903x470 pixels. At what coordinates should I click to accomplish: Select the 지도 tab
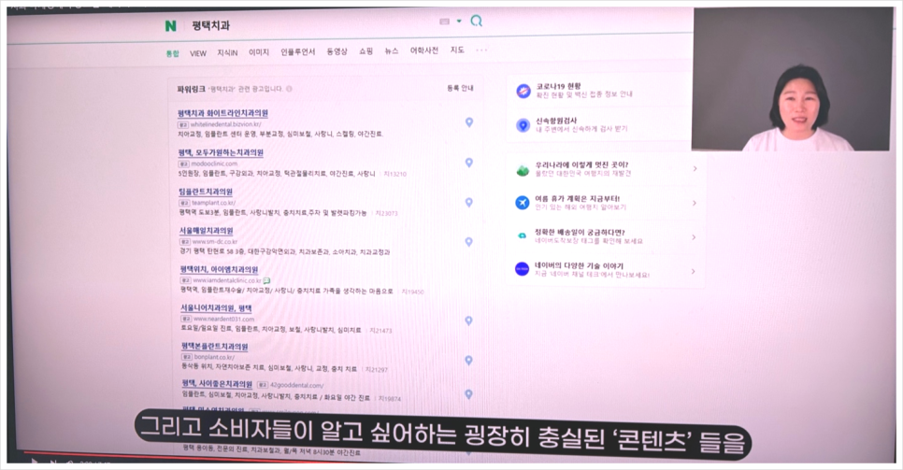[x=457, y=50]
